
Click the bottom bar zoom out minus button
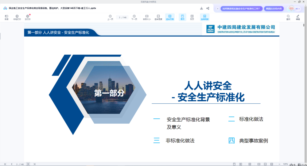click(279, 164)
